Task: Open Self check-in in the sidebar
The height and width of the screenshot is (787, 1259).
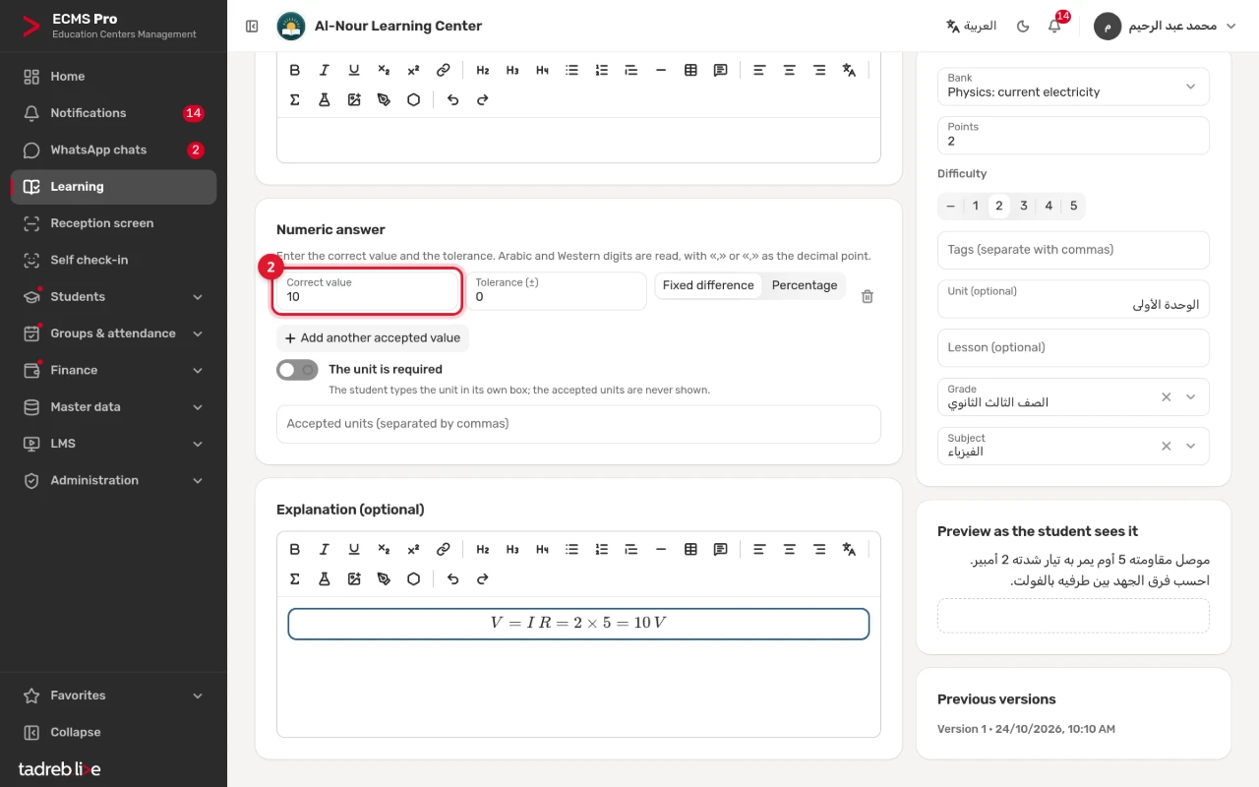Action: tap(113, 260)
